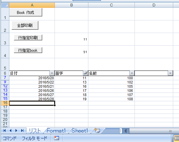This screenshot has height=142, width=179.
Task: Switch to the Format1 sheet tab
Action: point(56,131)
